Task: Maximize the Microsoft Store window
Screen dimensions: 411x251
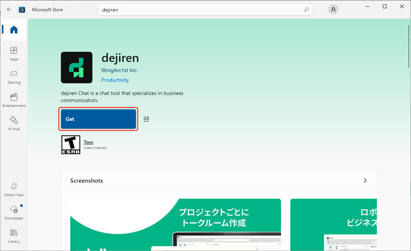Action: [x=385, y=6]
